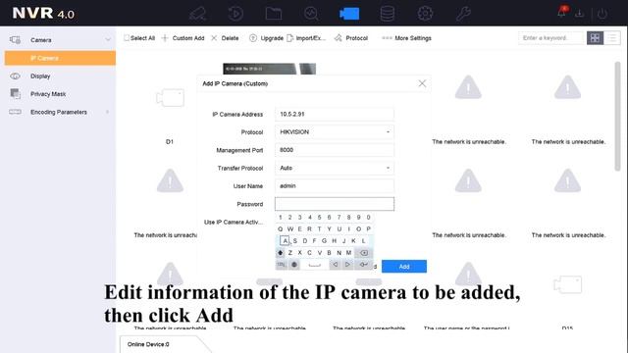The width and height of the screenshot is (628, 353).
Task: Close the Add IP Camera dialog
Action: pyautogui.click(x=422, y=83)
